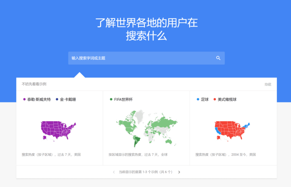Click the dark blue dot beside 金·卡戴珊
The image size is (291, 187).
[57, 100]
